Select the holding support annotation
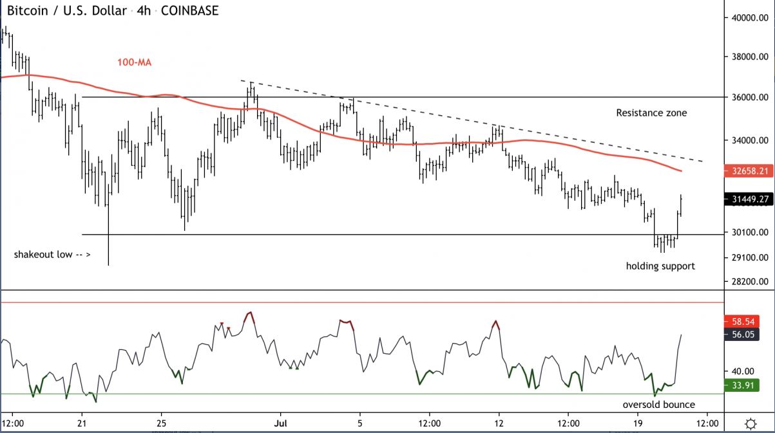This screenshot has width=775, height=433. pyautogui.click(x=660, y=266)
